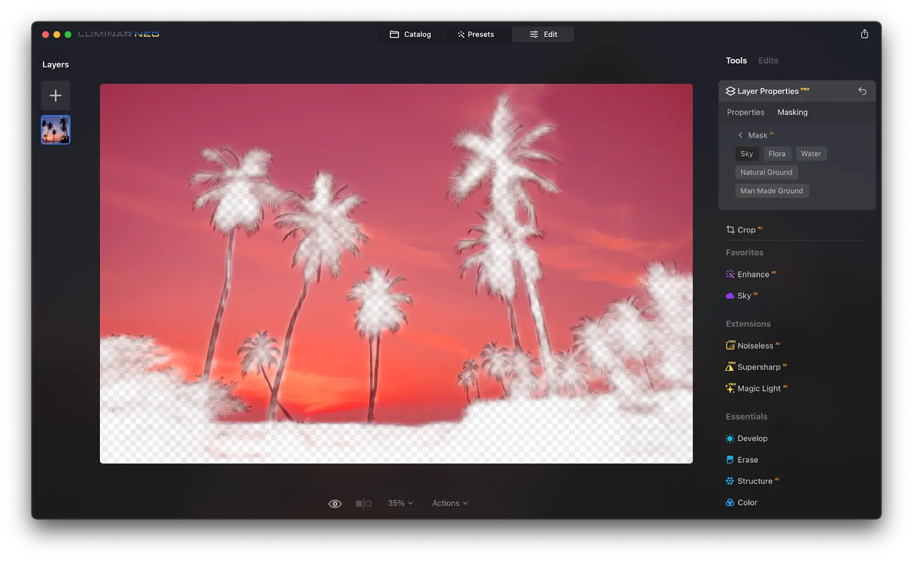Click the Presets sparkle icon

click(461, 34)
